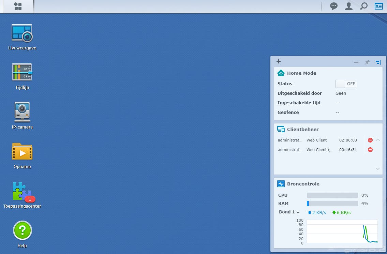Viewport: 387px width, 254px height.
Task: Open the Opname recordings app
Action: pyautogui.click(x=22, y=152)
